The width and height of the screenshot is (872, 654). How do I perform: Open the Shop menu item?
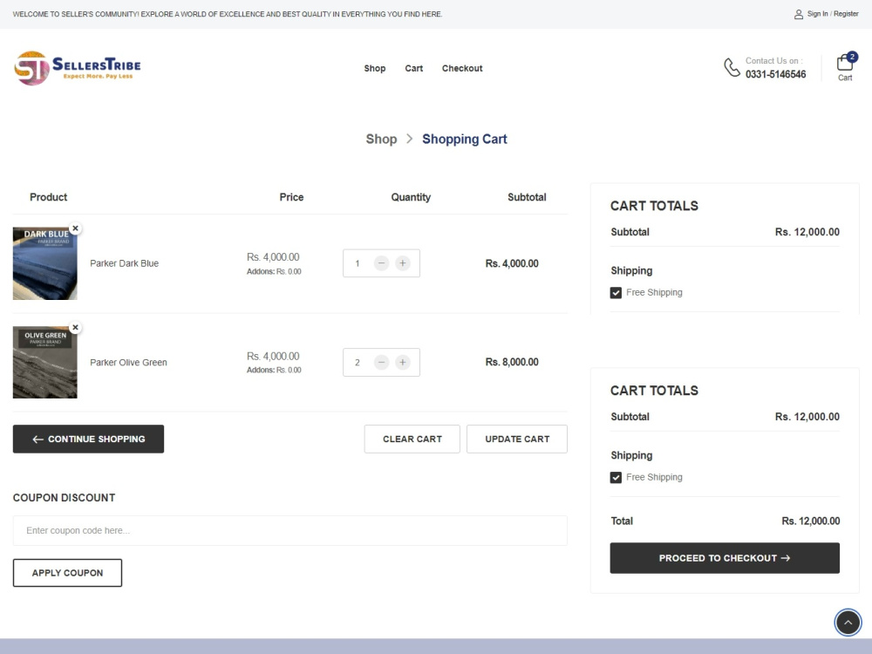[375, 68]
